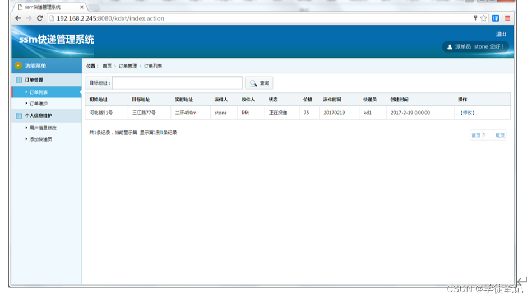Click the magnifier icon on 查询 button
532x299 pixels.
click(x=253, y=83)
